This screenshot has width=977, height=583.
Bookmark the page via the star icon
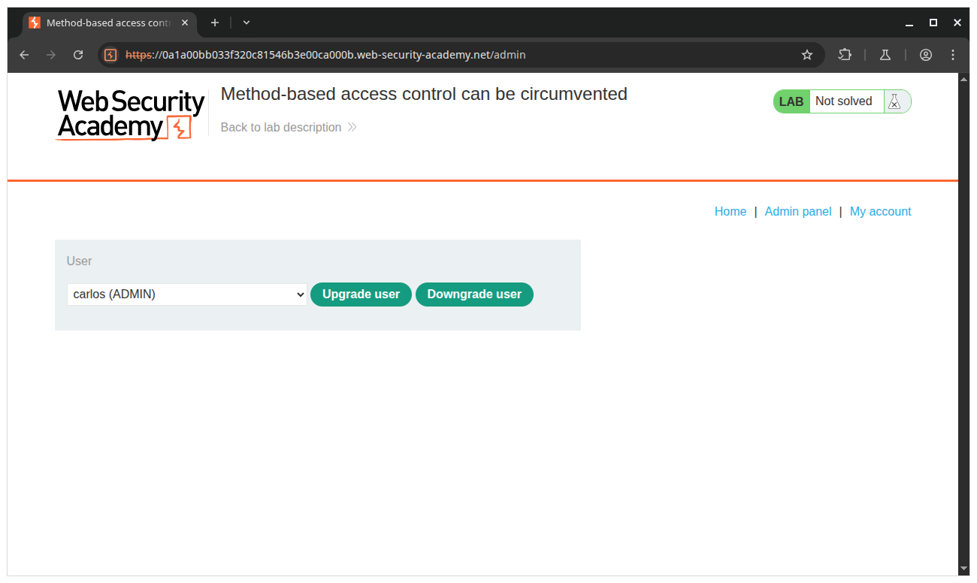pos(806,54)
